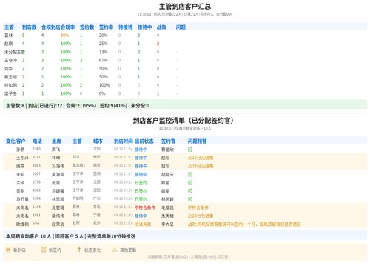Click the green normal-status icon in 孙鹏's row
The height and width of the screenshot is (274, 370).
(x=190, y=150)
